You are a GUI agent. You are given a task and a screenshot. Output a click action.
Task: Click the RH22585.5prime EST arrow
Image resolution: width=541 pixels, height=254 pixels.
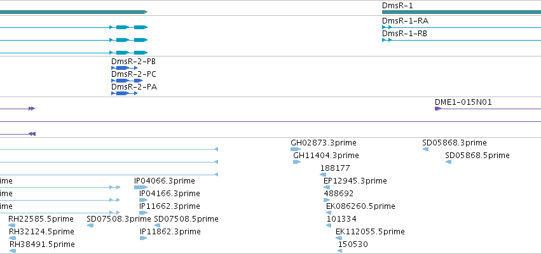tap(12, 225)
